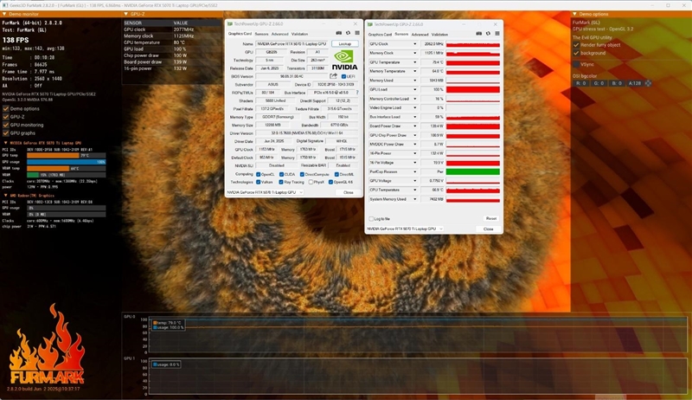Click the VRAM temp 64°C bar
Image resolution: width=692 pixels, height=400 pixels.
pos(67,168)
